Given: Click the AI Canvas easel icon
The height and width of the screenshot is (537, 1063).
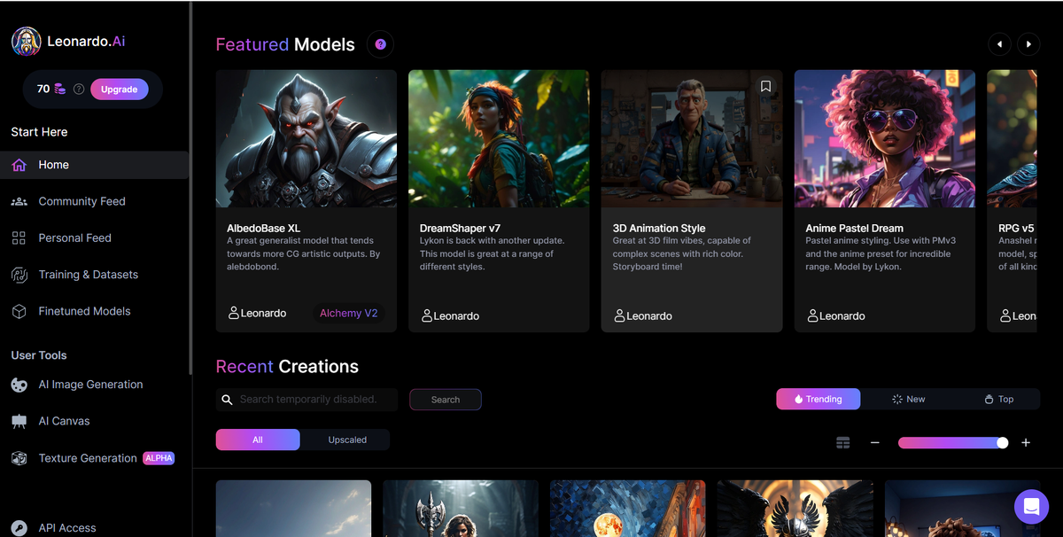Looking at the screenshot, I should point(19,422).
